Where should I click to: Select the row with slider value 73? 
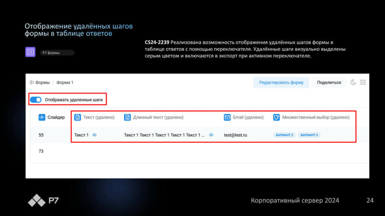pos(41,151)
